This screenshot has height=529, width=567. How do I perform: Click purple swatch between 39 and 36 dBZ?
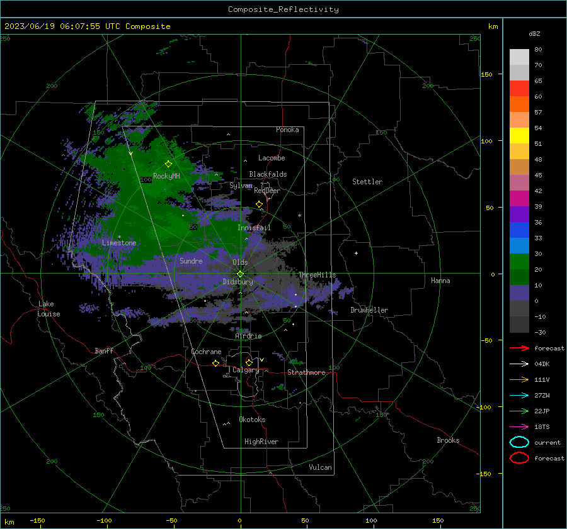click(519, 214)
